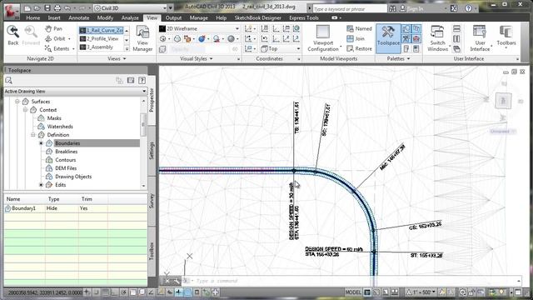The height and width of the screenshot is (300, 533).
Task: Click the keyword search field
Action: click(349, 8)
